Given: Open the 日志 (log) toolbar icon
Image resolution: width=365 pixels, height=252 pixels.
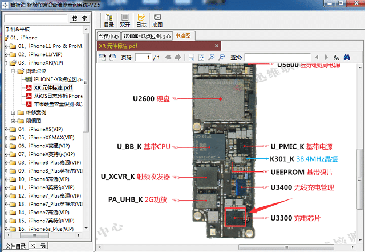Looking at the screenshot, I should [x=141, y=21].
